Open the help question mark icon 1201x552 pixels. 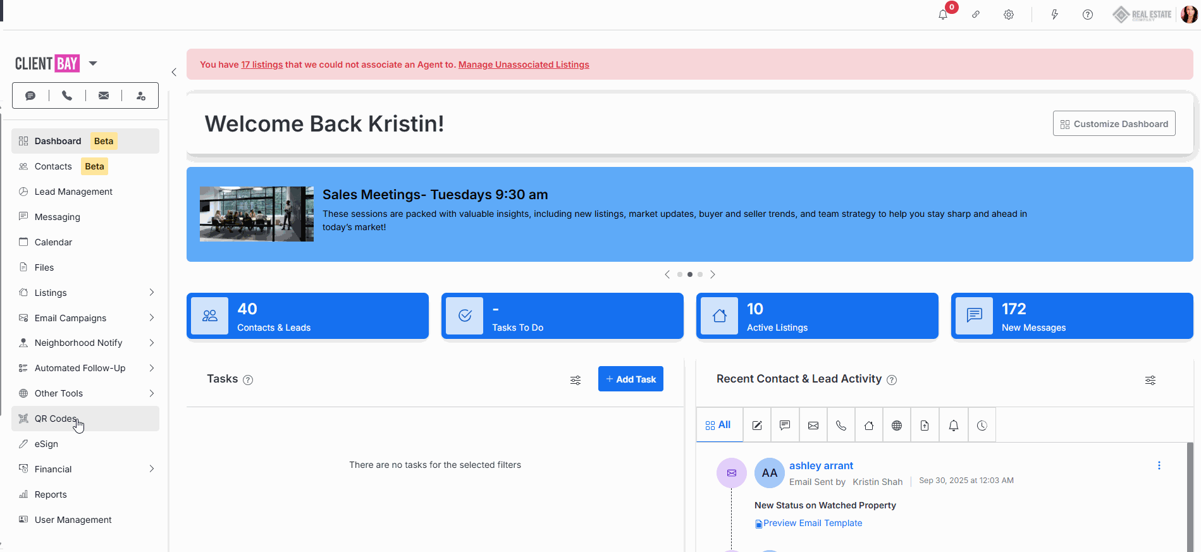tap(1088, 15)
